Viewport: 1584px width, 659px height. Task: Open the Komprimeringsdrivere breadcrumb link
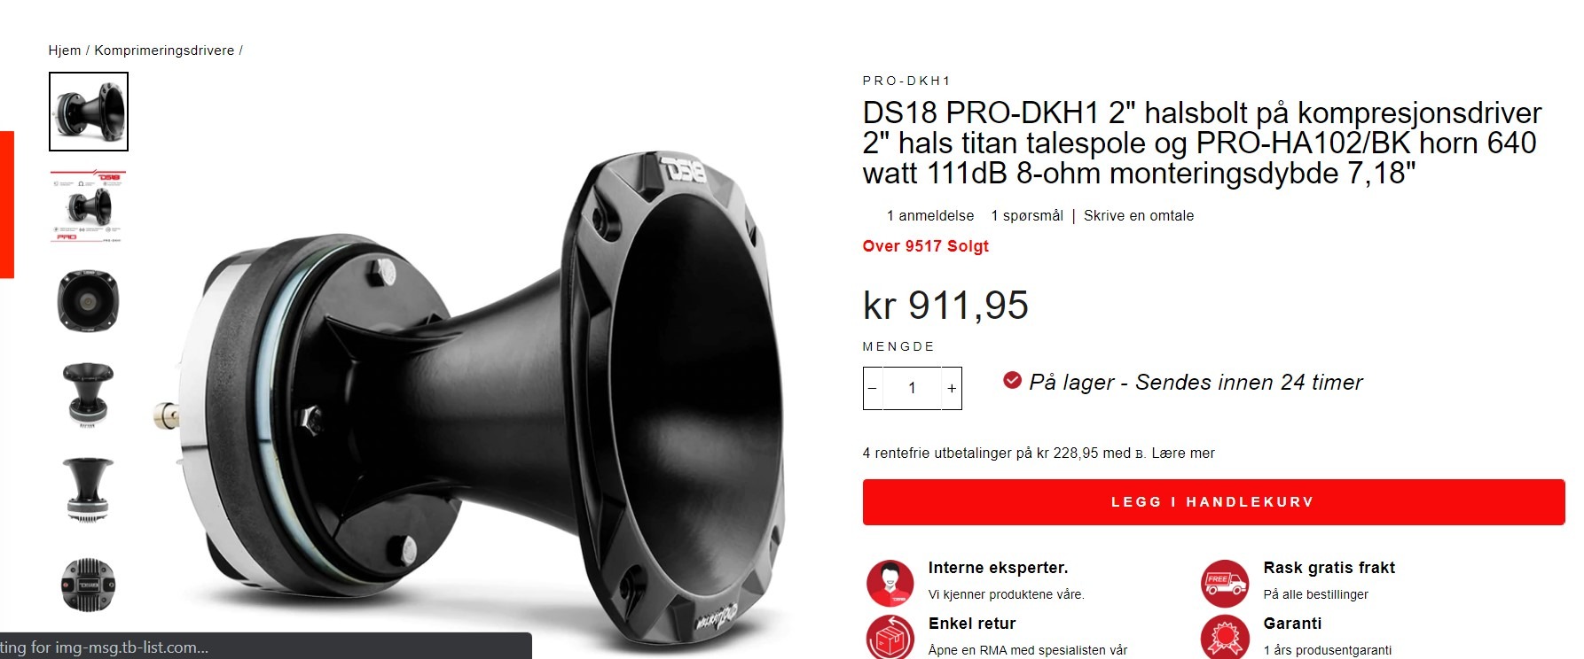(x=164, y=50)
